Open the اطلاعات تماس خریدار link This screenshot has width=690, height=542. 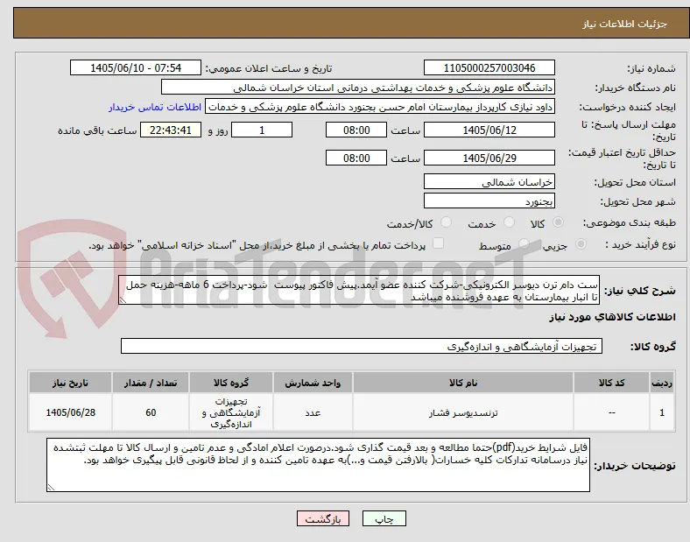tap(155, 107)
